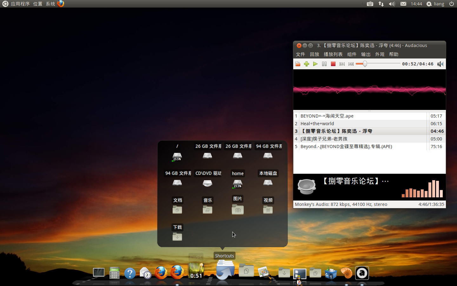Click the pink waveform visualization area

pyautogui.click(x=369, y=90)
